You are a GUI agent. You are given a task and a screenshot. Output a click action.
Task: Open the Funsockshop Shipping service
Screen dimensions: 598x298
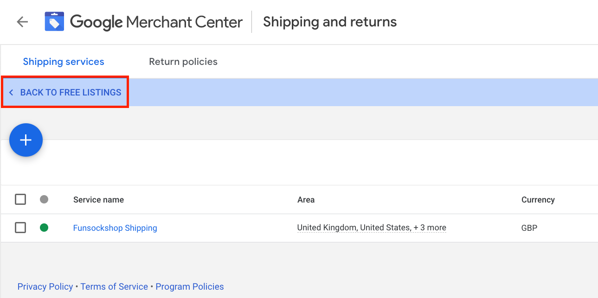pos(115,228)
